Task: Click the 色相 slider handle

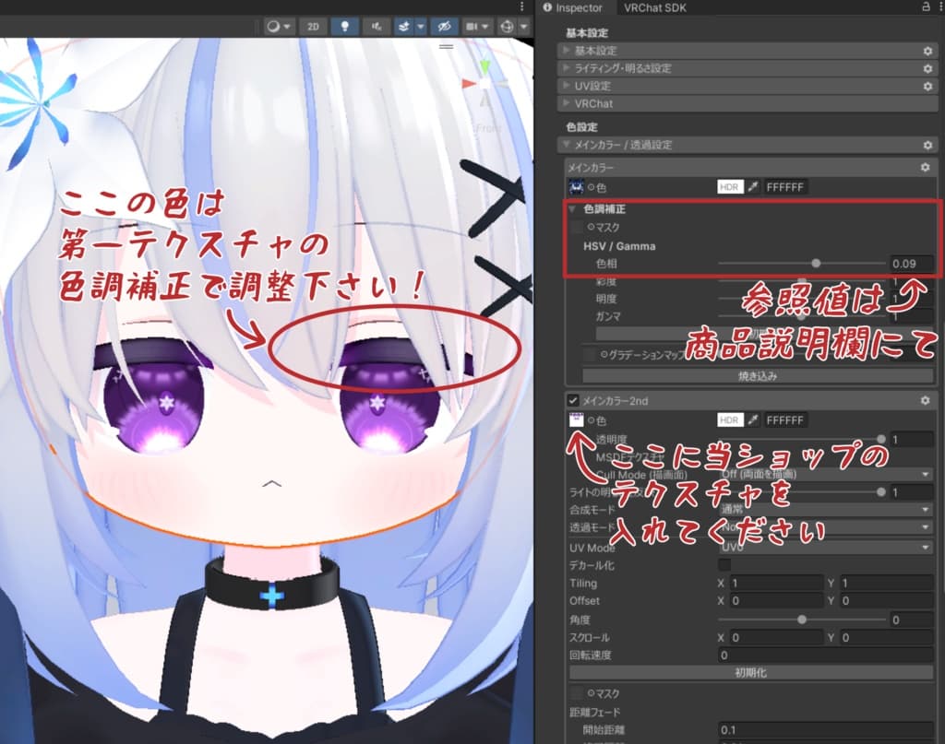Action: (816, 264)
